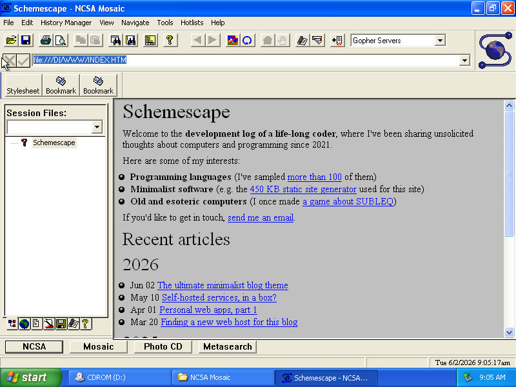The width and height of the screenshot is (516, 387).
Task: Open the View menu
Action: pyautogui.click(x=106, y=23)
